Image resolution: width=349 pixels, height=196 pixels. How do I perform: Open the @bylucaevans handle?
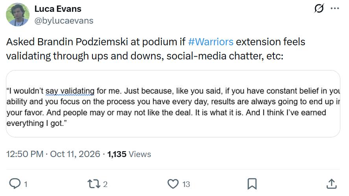(x=64, y=21)
